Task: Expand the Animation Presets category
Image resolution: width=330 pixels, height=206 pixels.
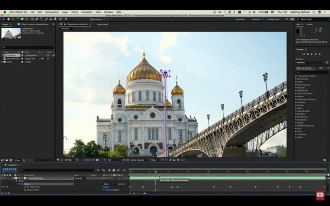Action: [x=296, y=76]
